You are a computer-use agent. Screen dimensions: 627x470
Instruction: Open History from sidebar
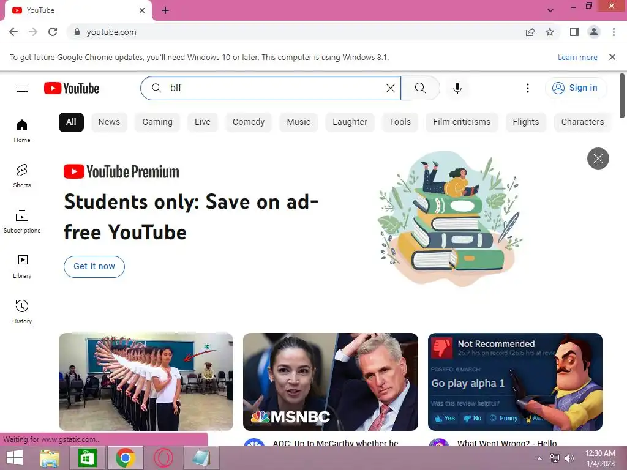click(22, 311)
